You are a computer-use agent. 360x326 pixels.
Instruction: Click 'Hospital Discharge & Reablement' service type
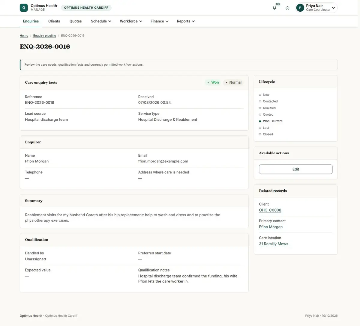point(168,120)
